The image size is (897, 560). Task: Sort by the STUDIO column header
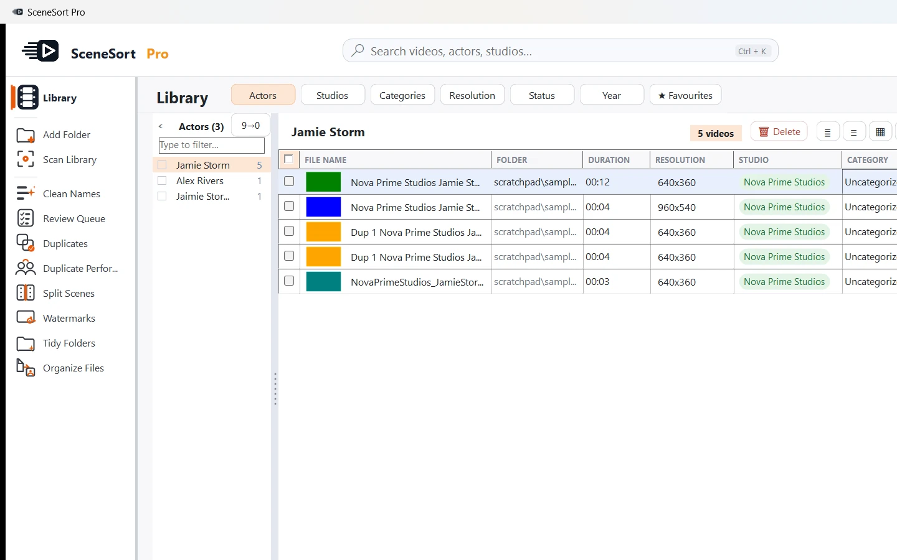[x=788, y=160]
